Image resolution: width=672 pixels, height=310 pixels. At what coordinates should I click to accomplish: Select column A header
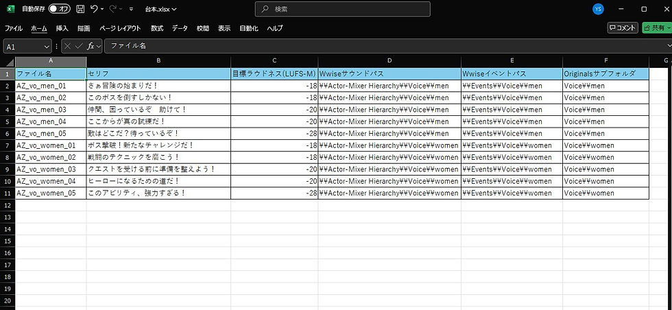(51, 60)
